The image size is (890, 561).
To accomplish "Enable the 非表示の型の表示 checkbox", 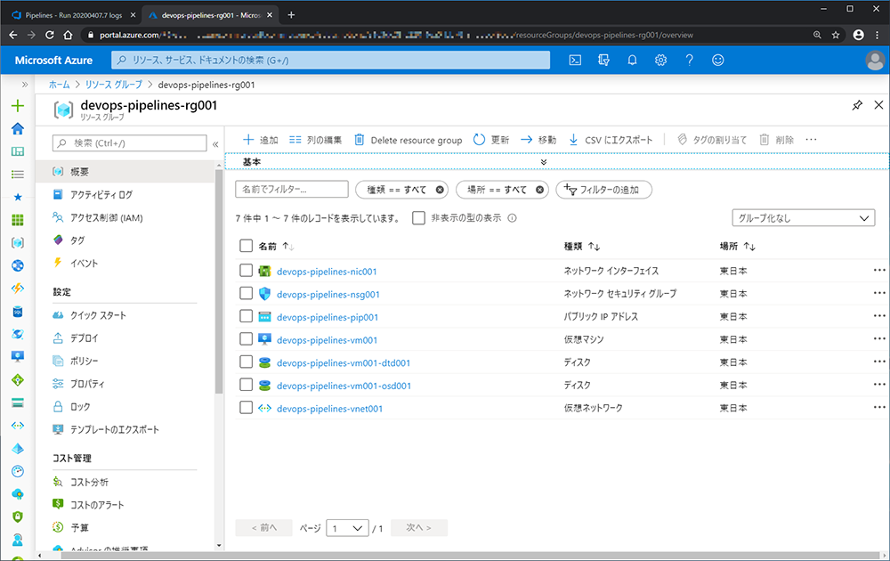I will pyautogui.click(x=419, y=218).
